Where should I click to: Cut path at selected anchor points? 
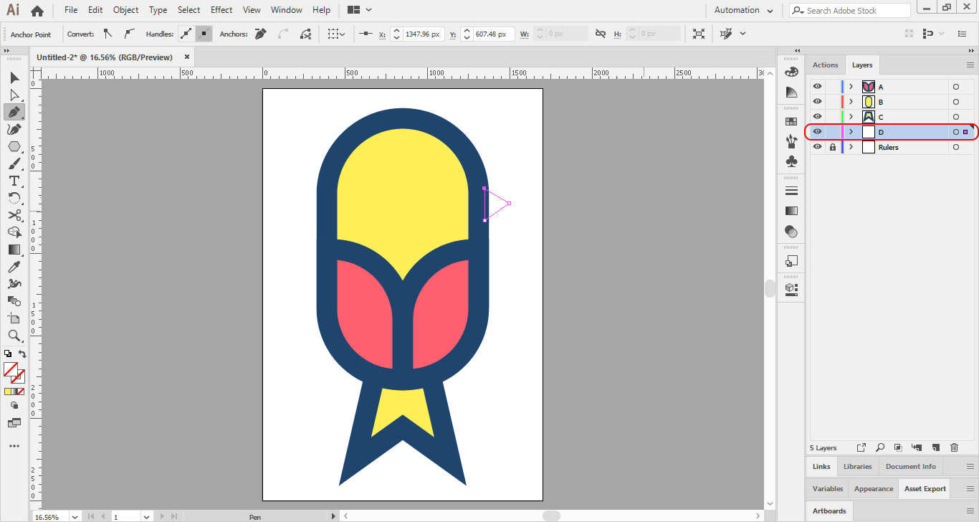pyautogui.click(x=306, y=34)
